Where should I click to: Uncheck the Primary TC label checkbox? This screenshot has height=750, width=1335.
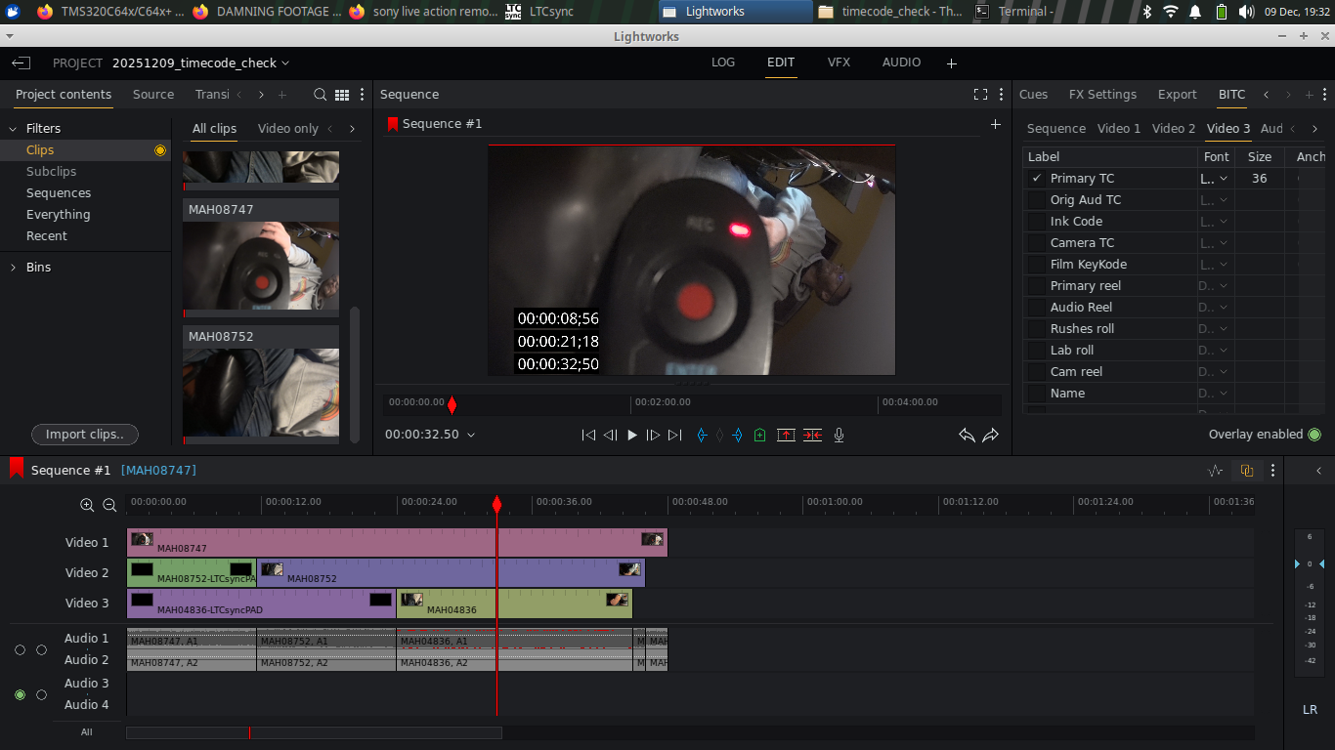pos(1036,179)
